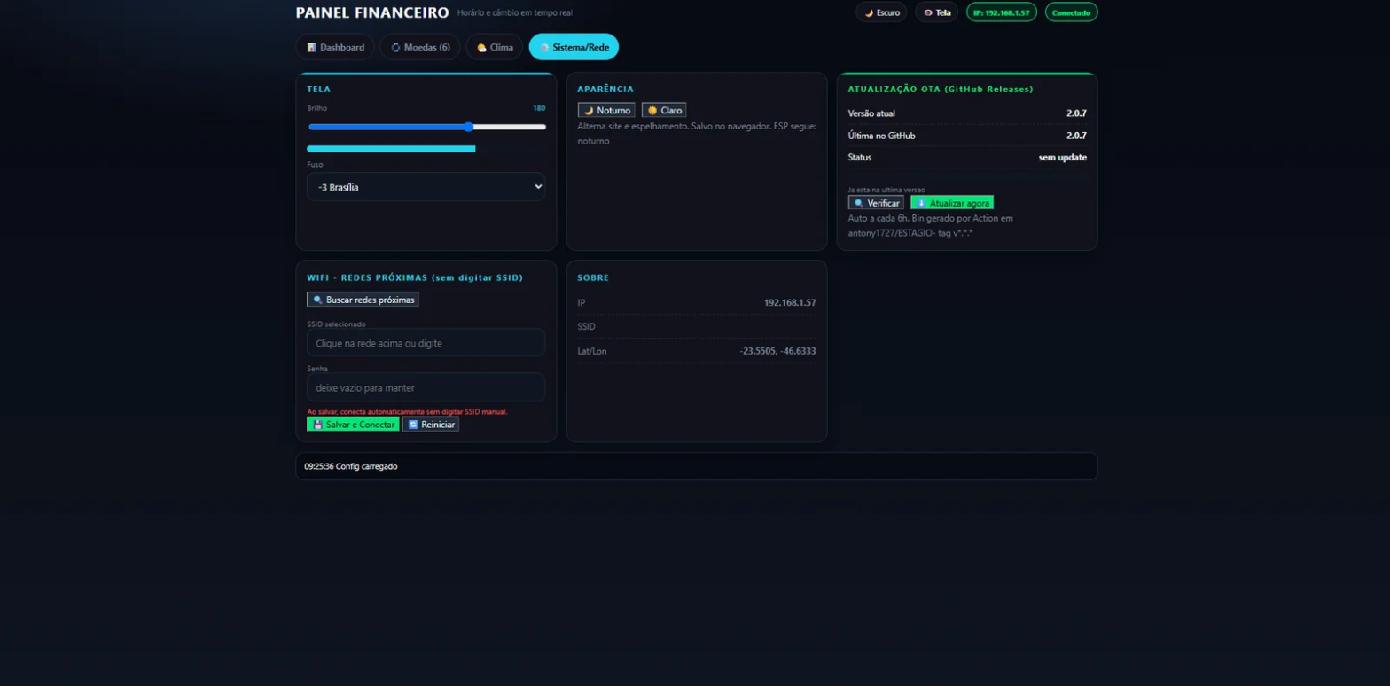
Task: Select Claro appearance mode
Action: [x=664, y=110]
